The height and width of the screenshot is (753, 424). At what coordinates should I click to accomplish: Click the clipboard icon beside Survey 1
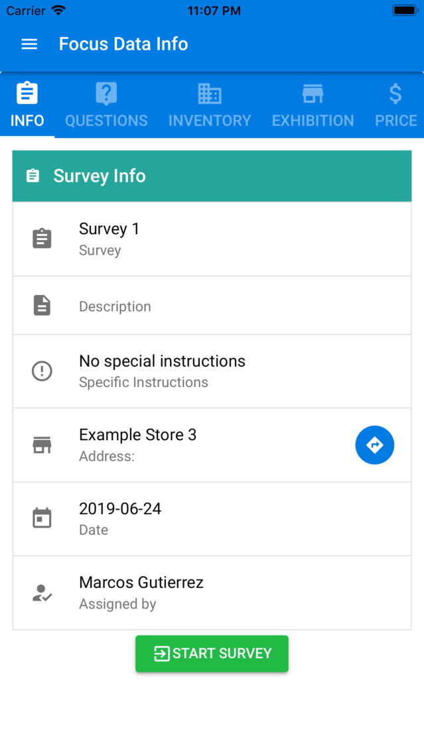42,239
